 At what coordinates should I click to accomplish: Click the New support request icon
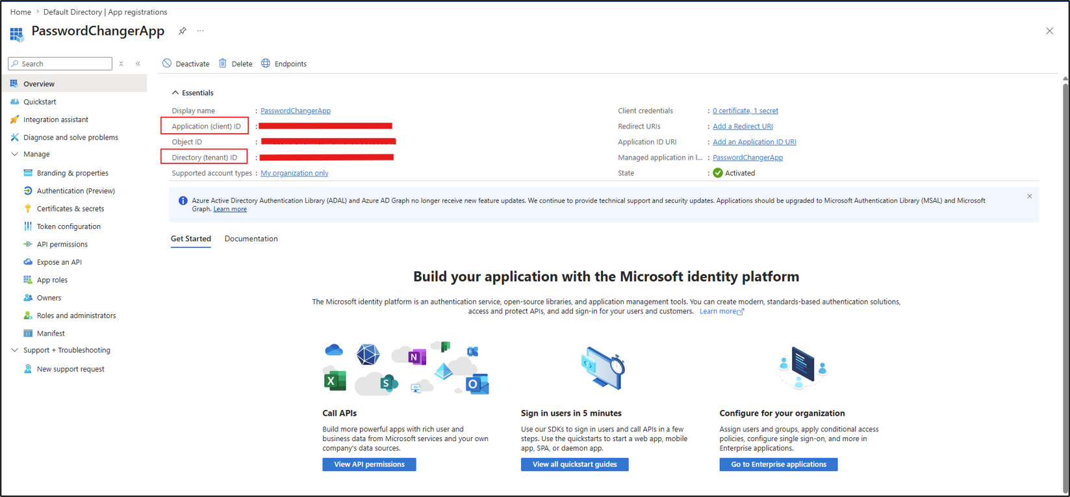coord(28,369)
